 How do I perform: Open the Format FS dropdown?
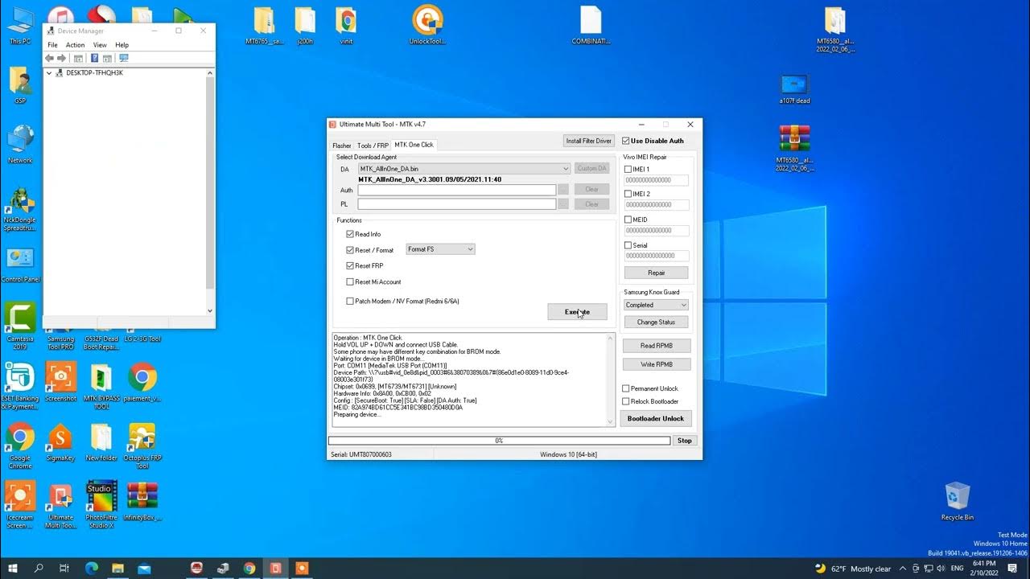pos(440,249)
